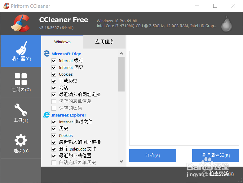Check 保存的密码 checkbox
This screenshot has width=243, height=183.
pyautogui.click(x=54, y=108)
